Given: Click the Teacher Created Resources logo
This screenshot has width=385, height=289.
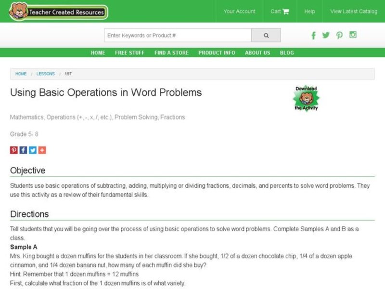Looking at the screenshot, I should tap(55, 12).
